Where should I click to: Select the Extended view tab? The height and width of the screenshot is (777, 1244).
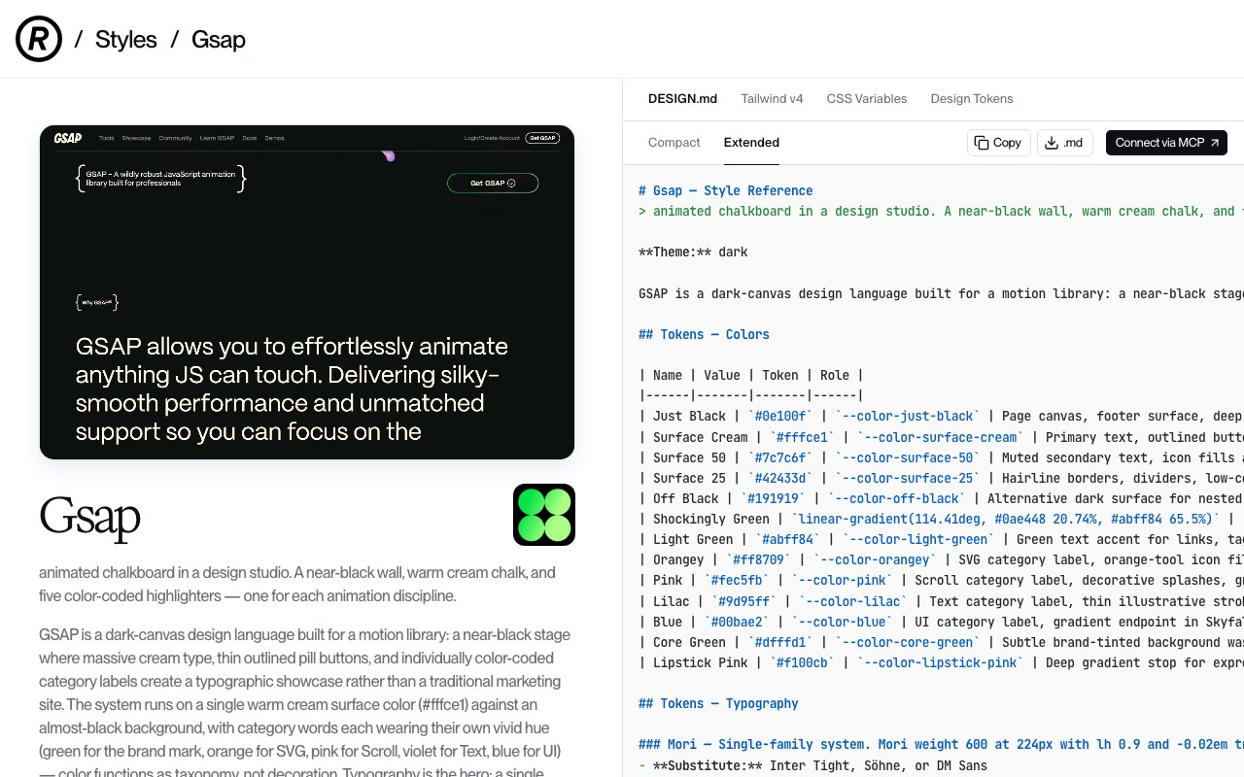click(x=751, y=143)
